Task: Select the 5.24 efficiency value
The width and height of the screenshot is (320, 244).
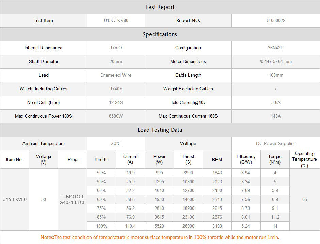Action: tap(245, 226)
